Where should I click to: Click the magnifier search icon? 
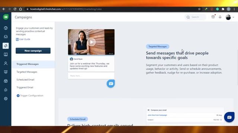(x=188, y=17)
